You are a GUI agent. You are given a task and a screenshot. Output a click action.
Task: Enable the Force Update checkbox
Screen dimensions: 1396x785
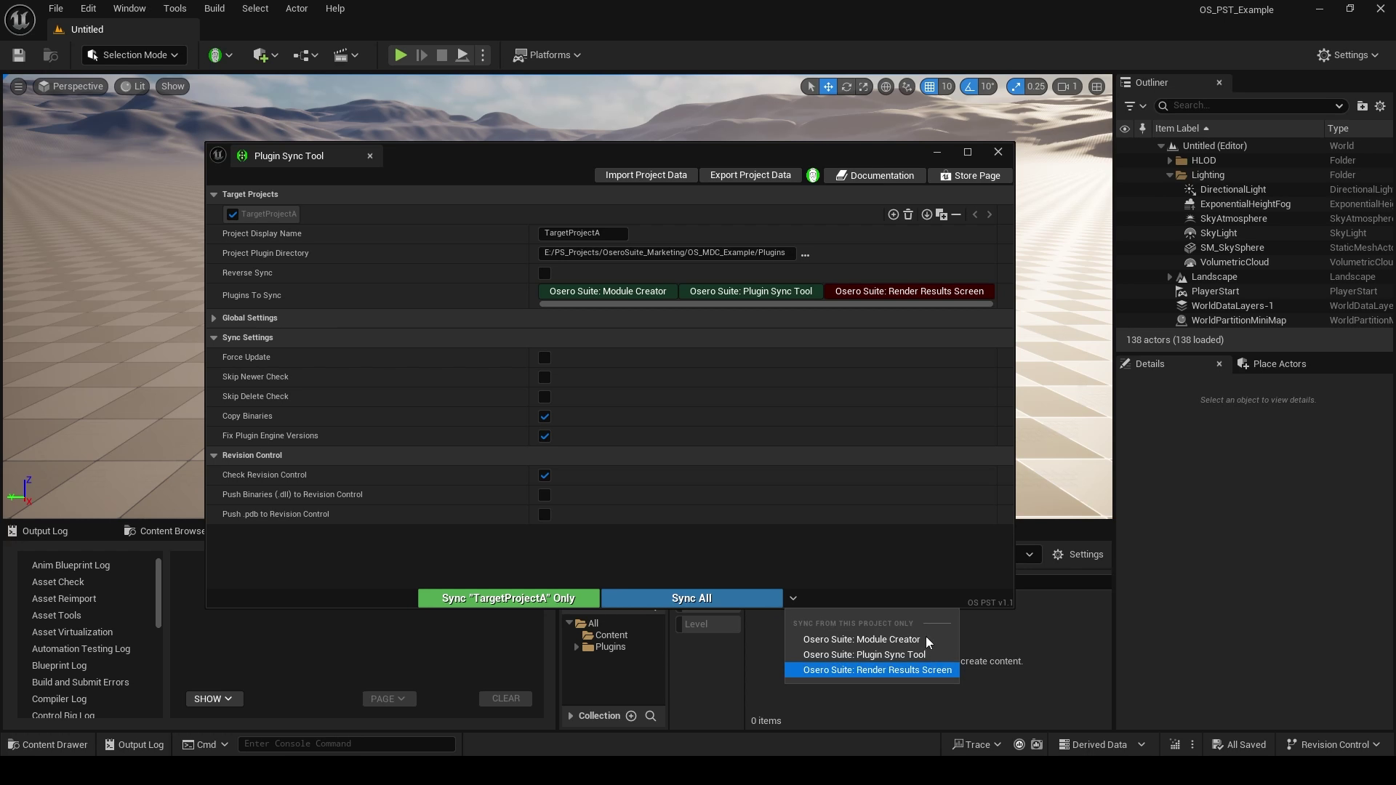[545, 358]
